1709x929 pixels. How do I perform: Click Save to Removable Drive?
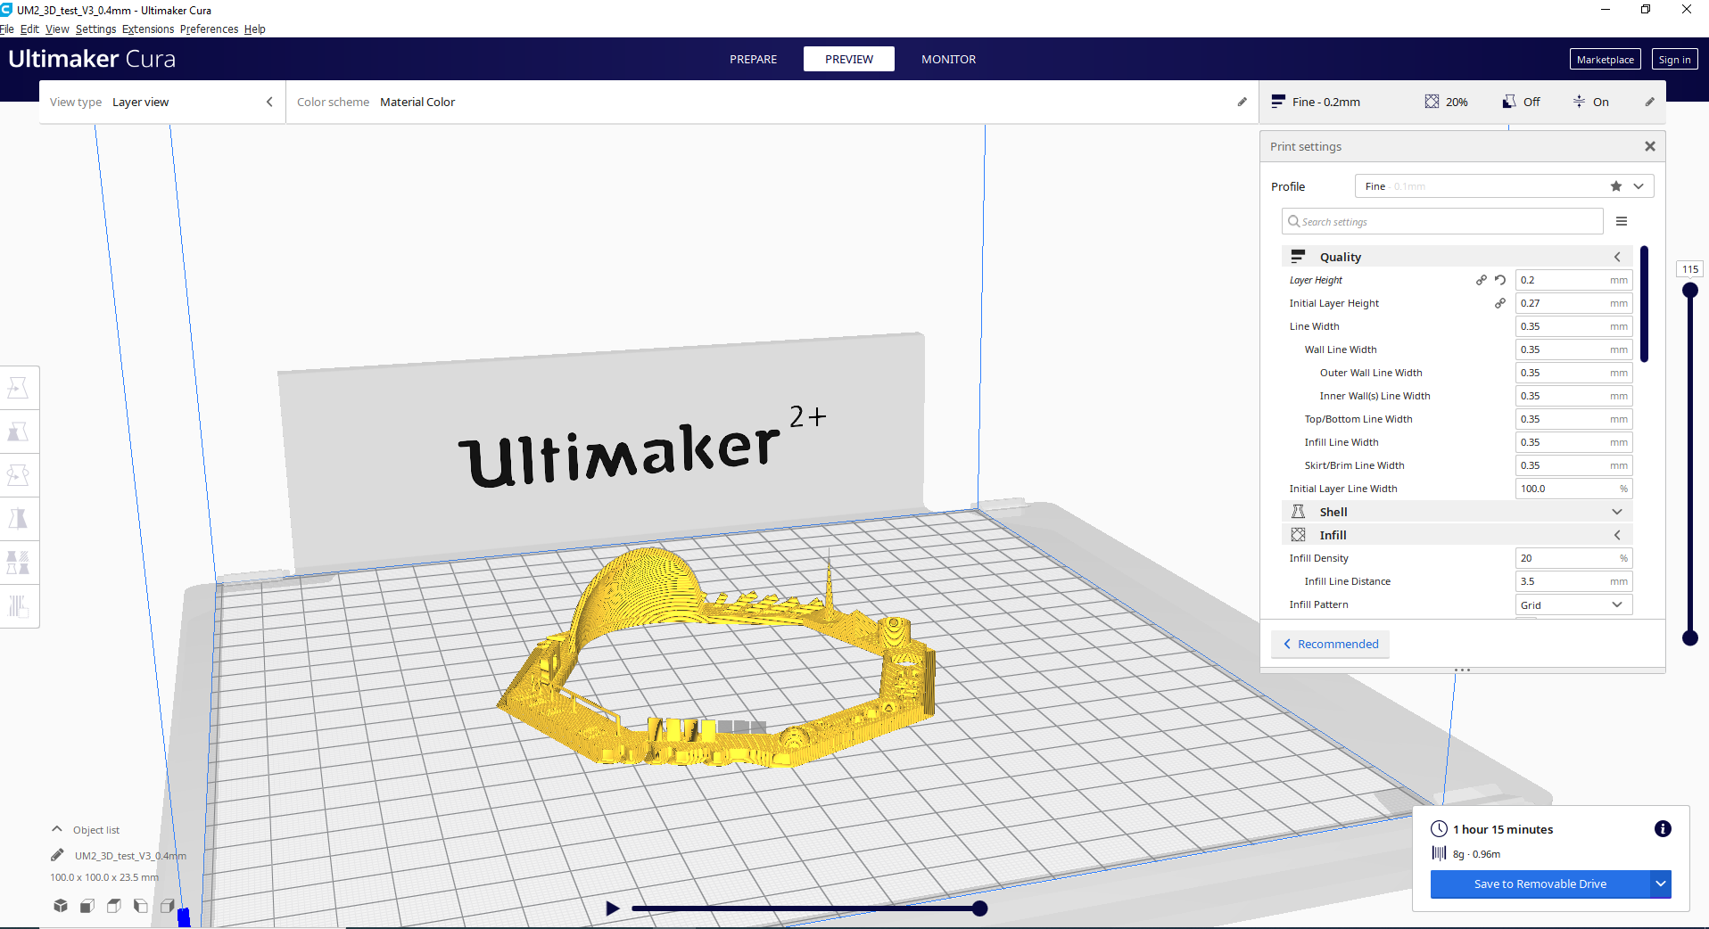1540,884
